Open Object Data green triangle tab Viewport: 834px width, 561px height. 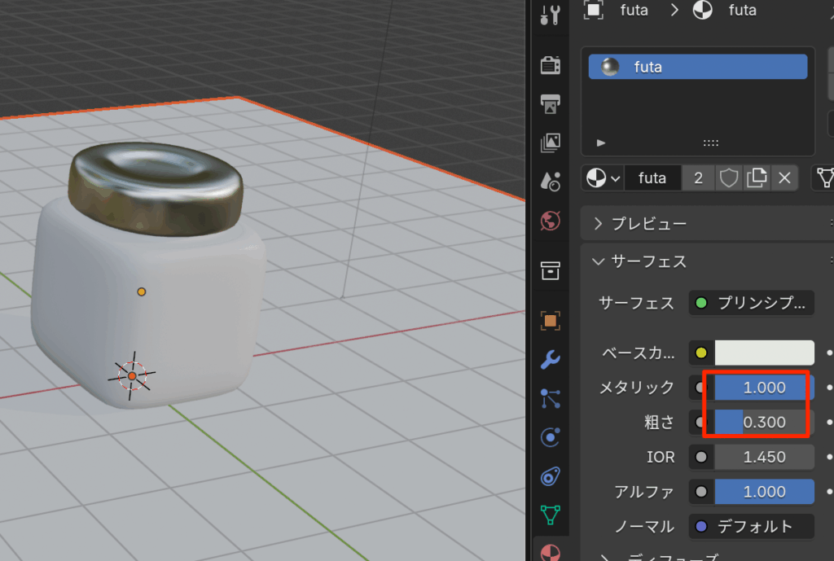[551, 514]
